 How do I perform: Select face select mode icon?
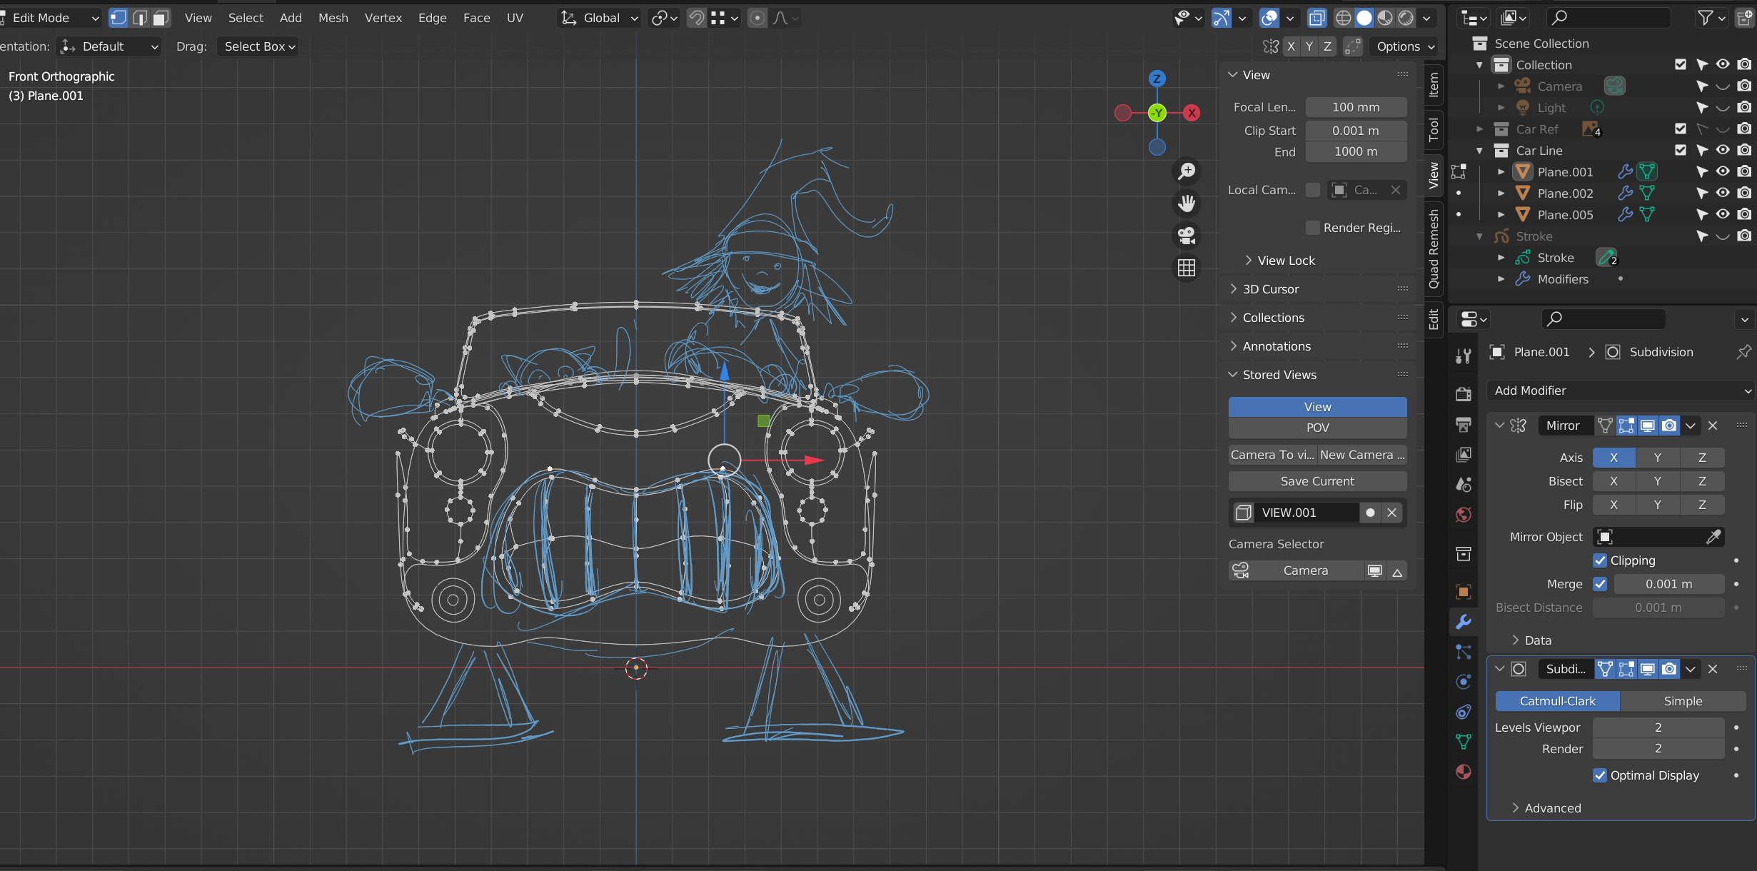pos(161,18)
